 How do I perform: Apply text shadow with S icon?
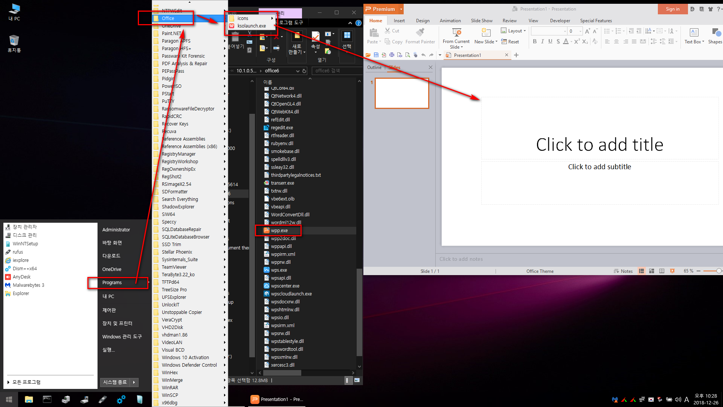[558, 42]
